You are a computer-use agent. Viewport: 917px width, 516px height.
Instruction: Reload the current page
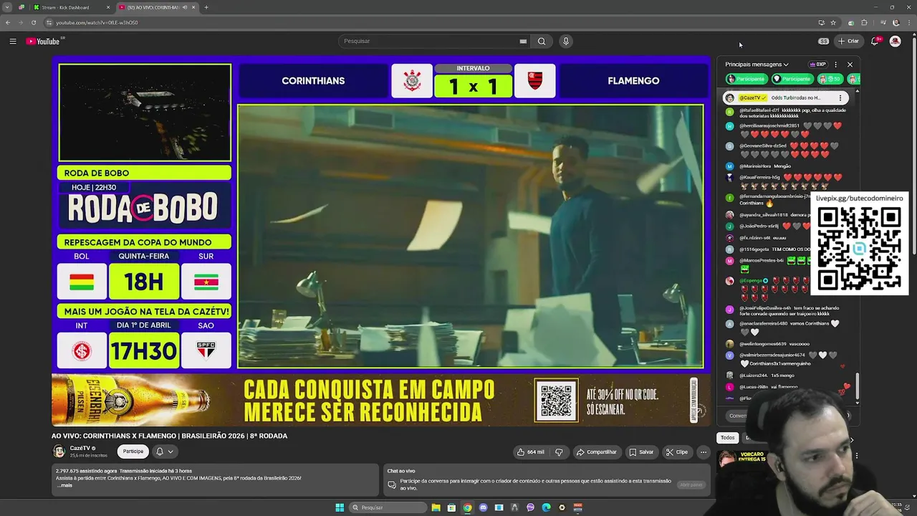click(x=34, y=22)
